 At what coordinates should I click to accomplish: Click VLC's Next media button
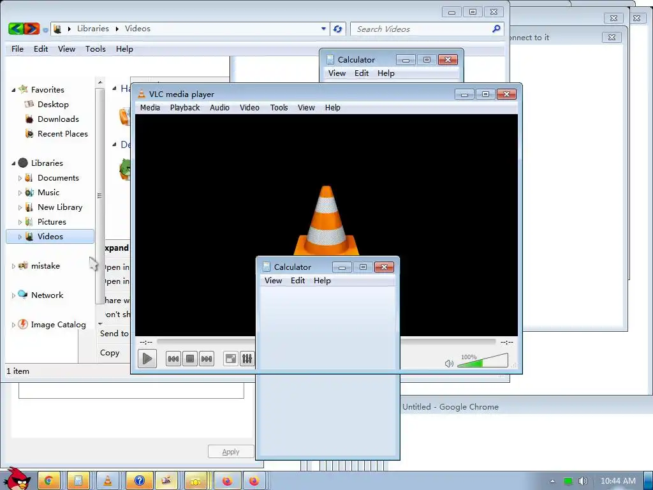[x=207, y=359]
